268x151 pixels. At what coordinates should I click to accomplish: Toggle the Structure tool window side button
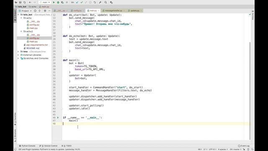pyautogui.click(x=15, y=135)
